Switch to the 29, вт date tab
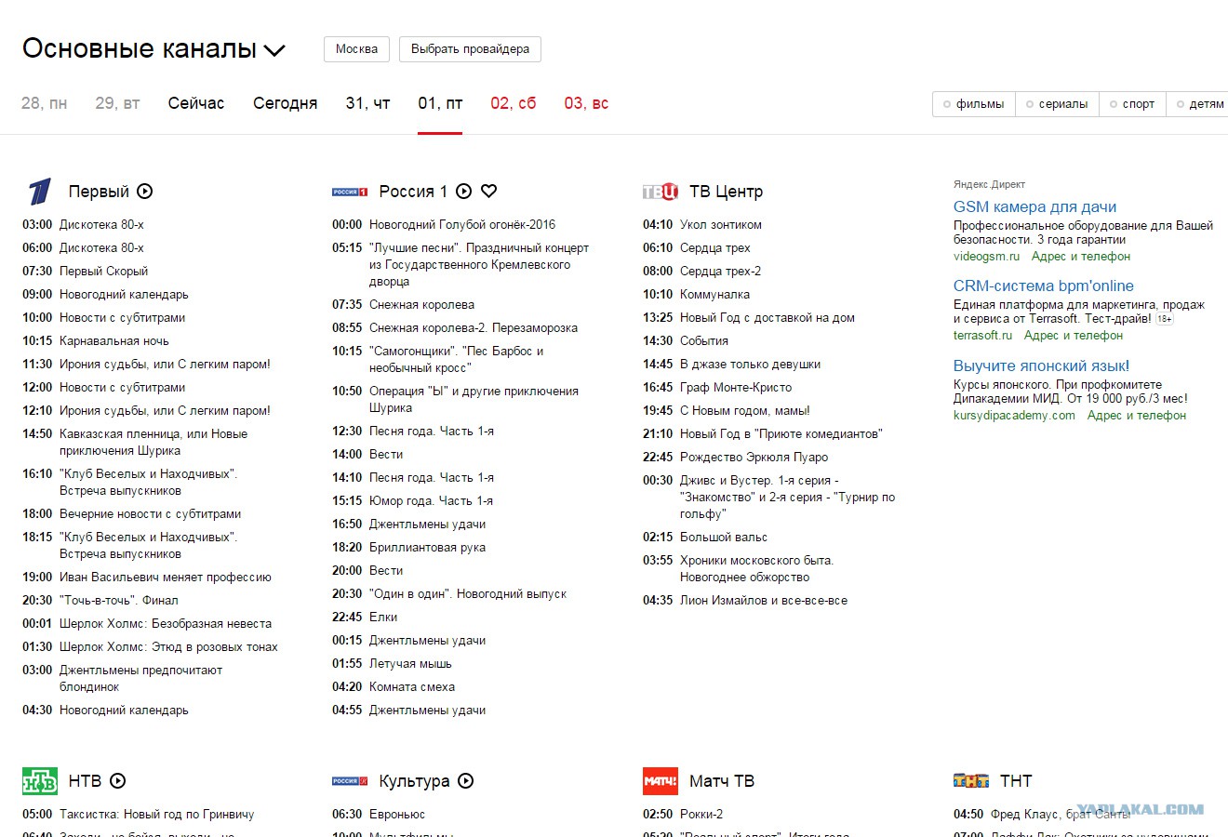This screenshot has height=837, width=1228. [117, 103]
